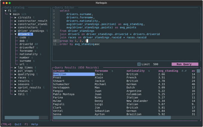Select the forename column in catalog
Image resolution: width=203 pixels, height=127 pixels.
pos(26,51)
